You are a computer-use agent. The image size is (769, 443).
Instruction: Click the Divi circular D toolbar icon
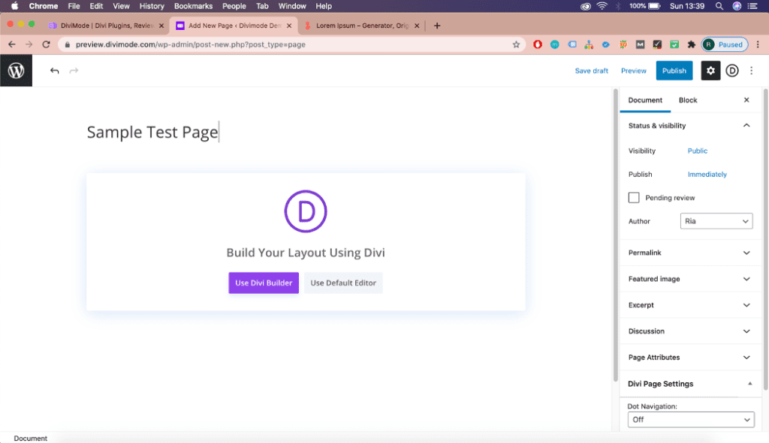click(x=732, y=70)
